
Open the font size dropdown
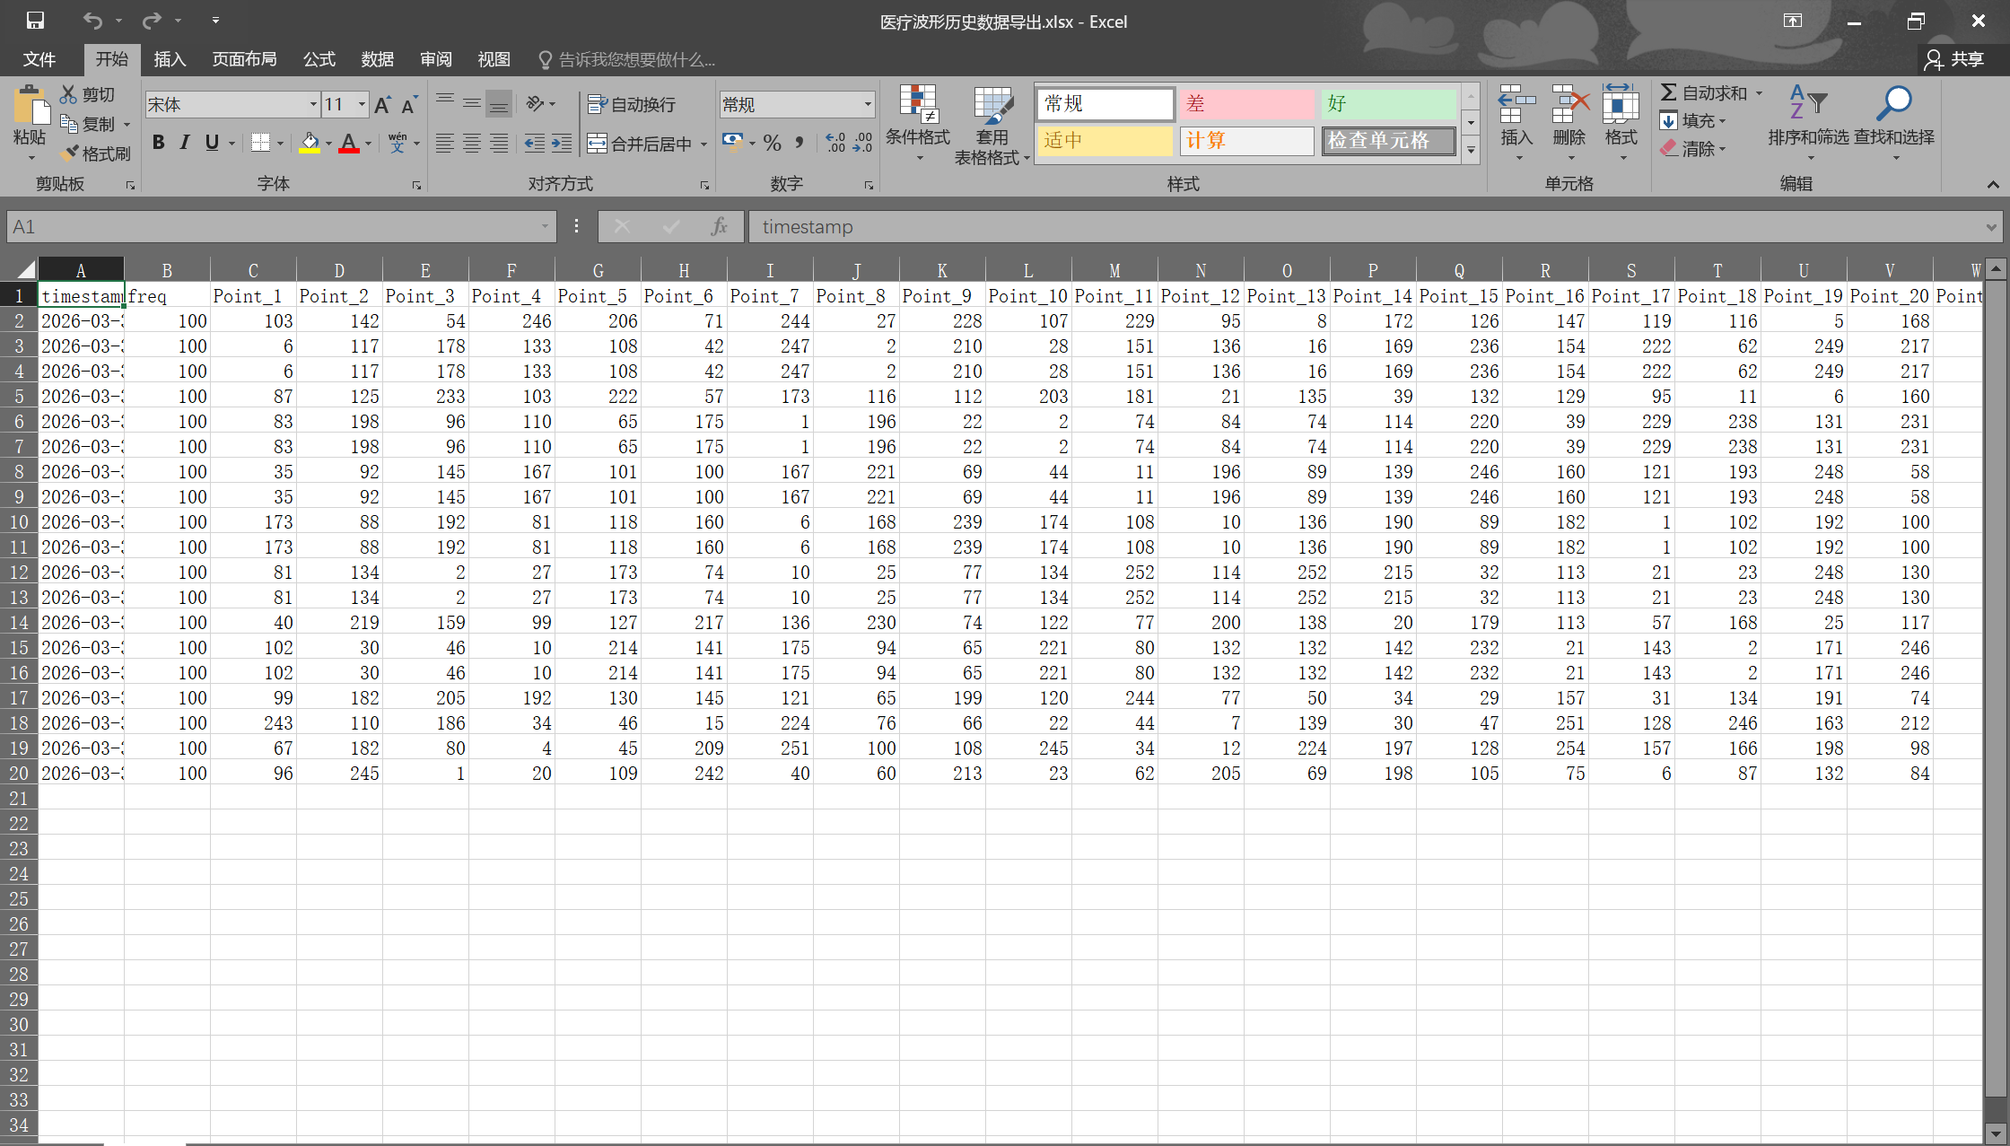[x=362, y=105]
